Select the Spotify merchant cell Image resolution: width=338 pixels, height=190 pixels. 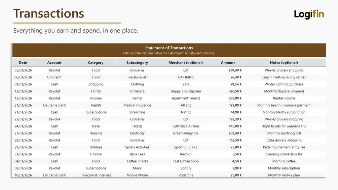click(x=186, y=168)
